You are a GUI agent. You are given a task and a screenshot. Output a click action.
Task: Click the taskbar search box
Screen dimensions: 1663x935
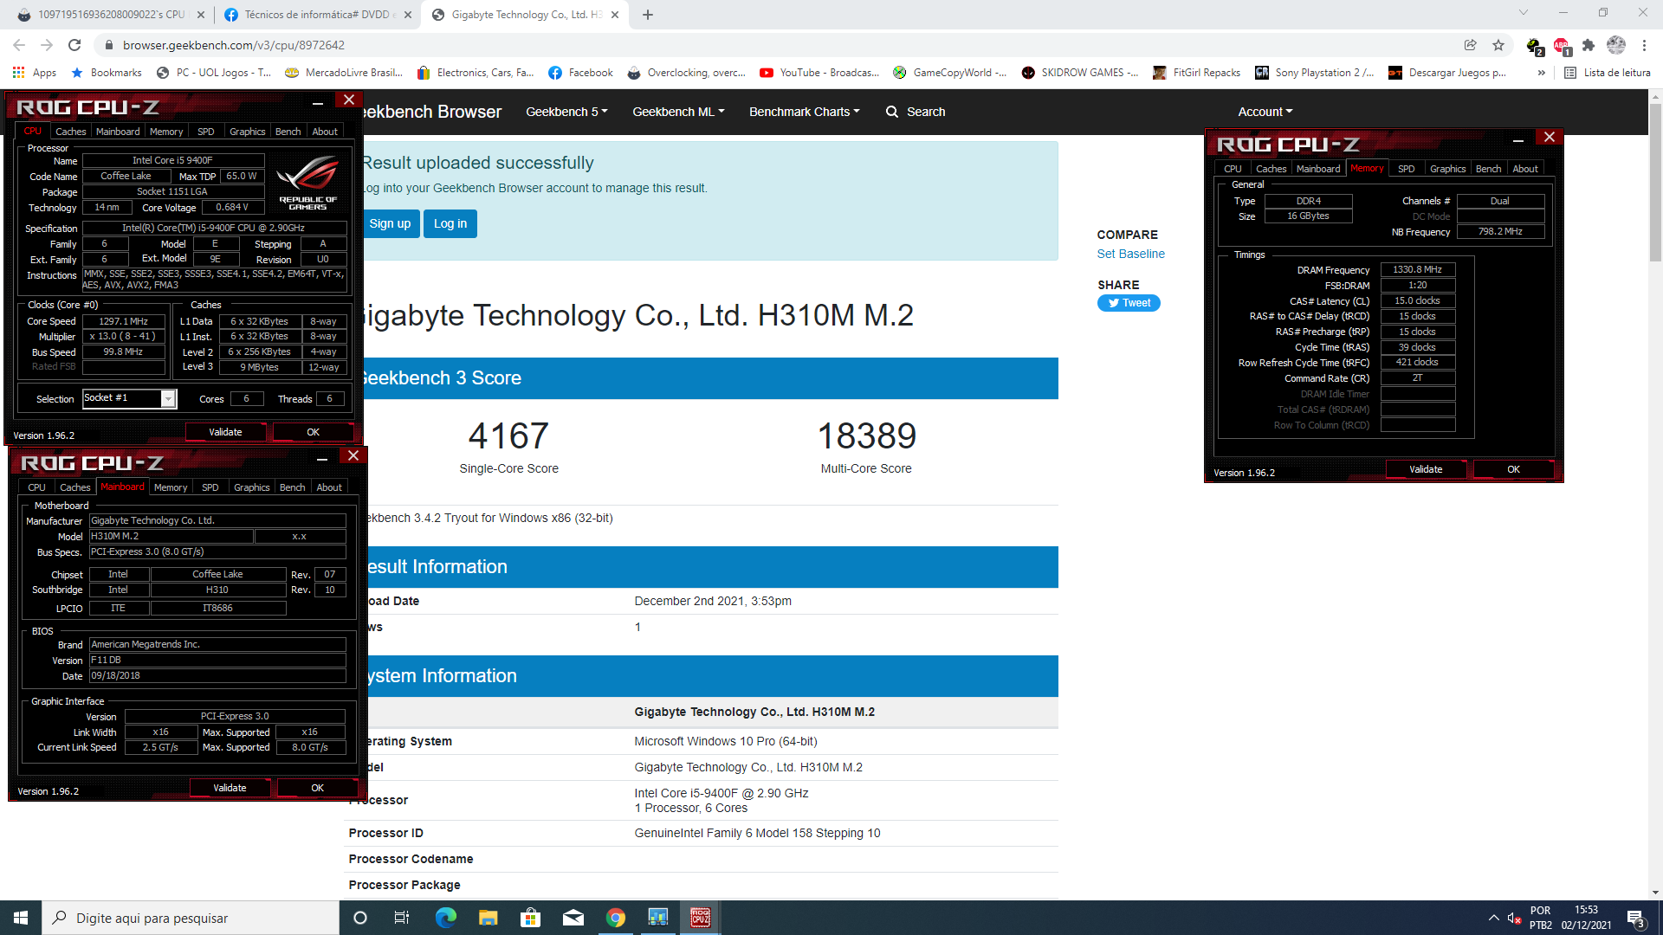(191, 918)
